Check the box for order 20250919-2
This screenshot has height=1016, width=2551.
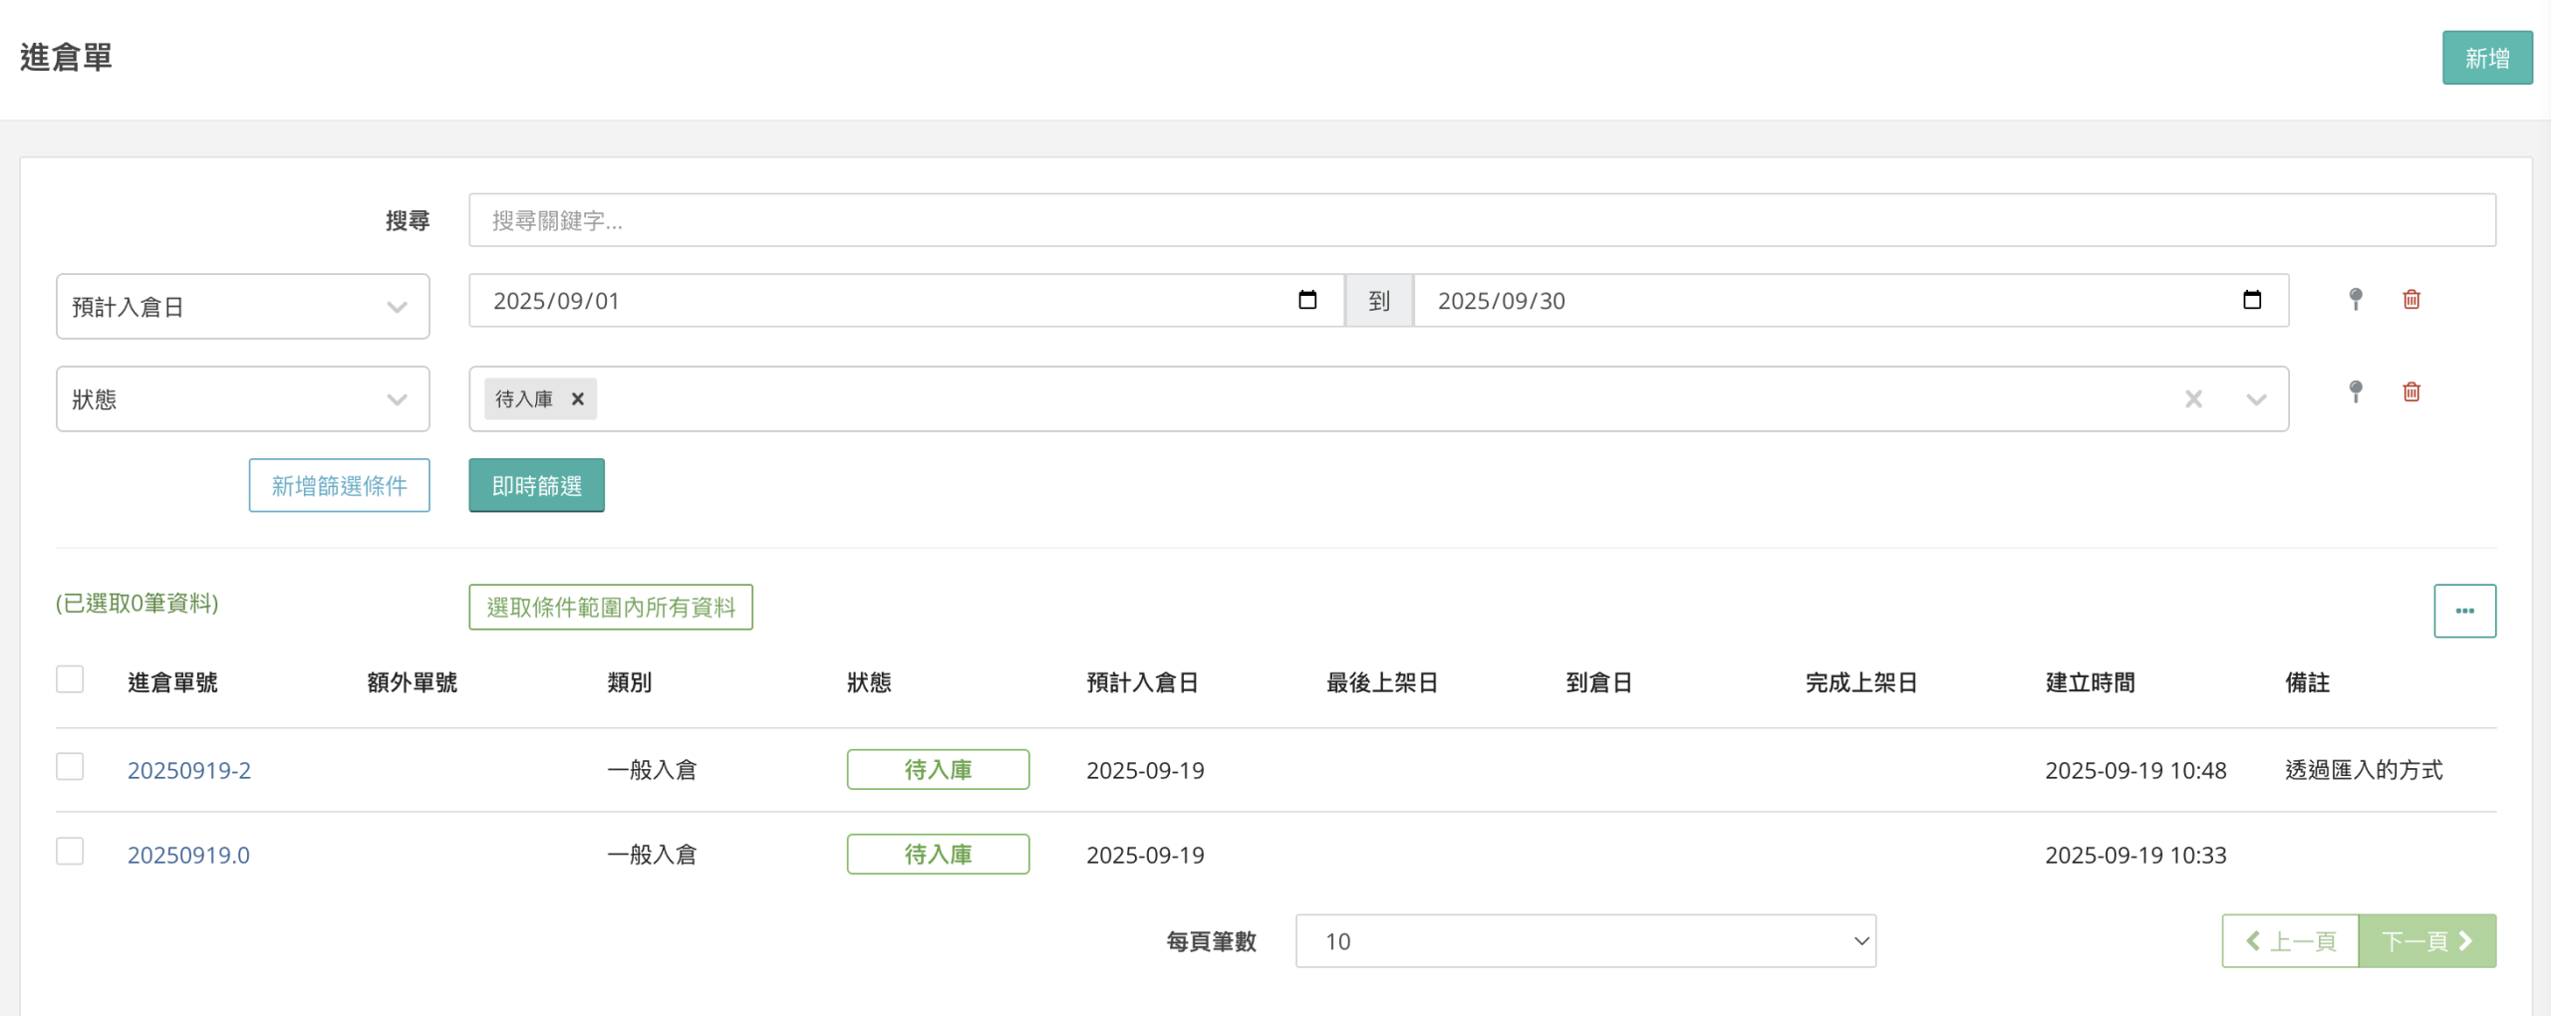click(70, 767)
